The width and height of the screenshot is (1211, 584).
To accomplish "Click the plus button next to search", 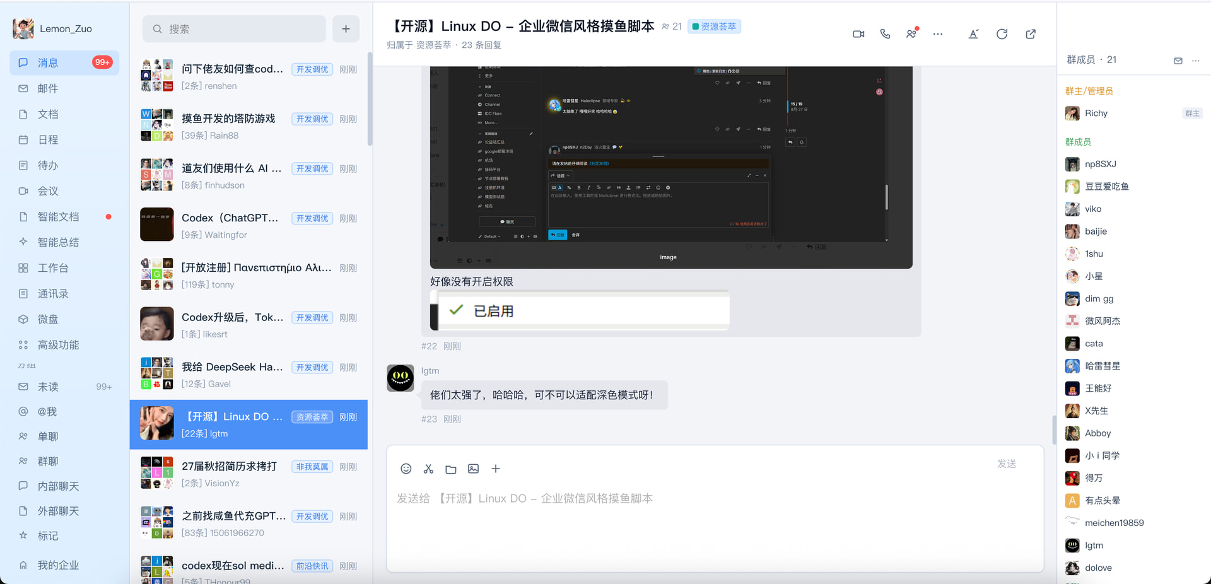I will point(346,29).
